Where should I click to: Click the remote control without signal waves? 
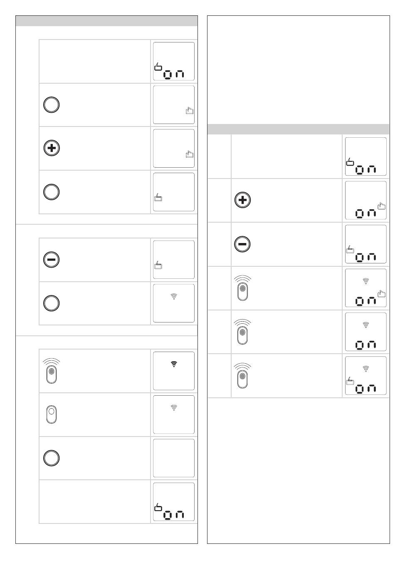tap(51, 414)
